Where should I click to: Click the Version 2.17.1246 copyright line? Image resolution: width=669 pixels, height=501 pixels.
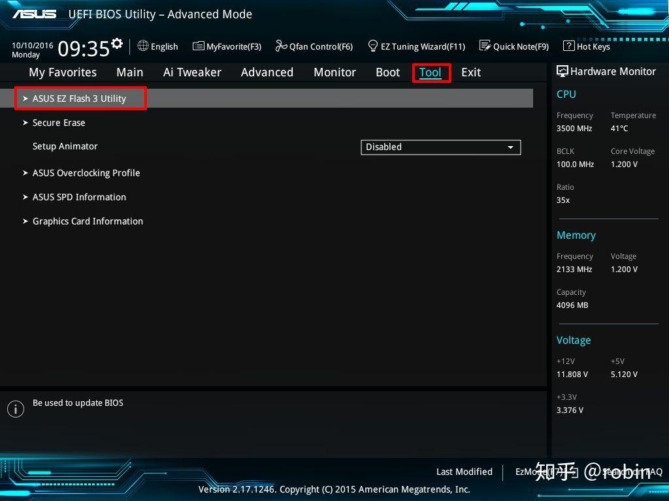click(x=334, y=489)
